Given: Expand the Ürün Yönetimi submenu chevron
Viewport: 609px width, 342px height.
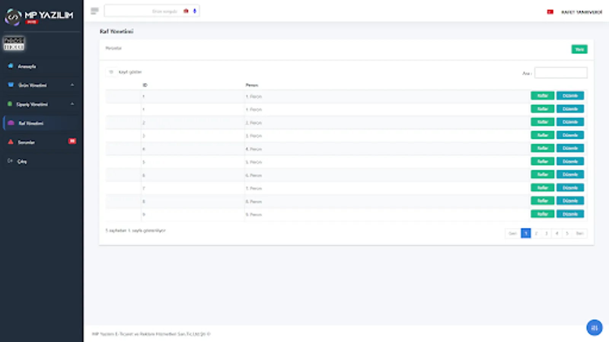Looking at the screenshot, I should coord(72,85).
